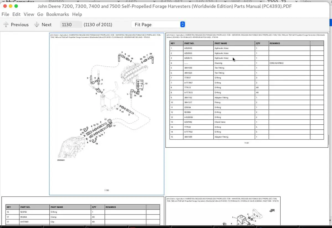Click part number A-T77932

[x=188, y=132]
